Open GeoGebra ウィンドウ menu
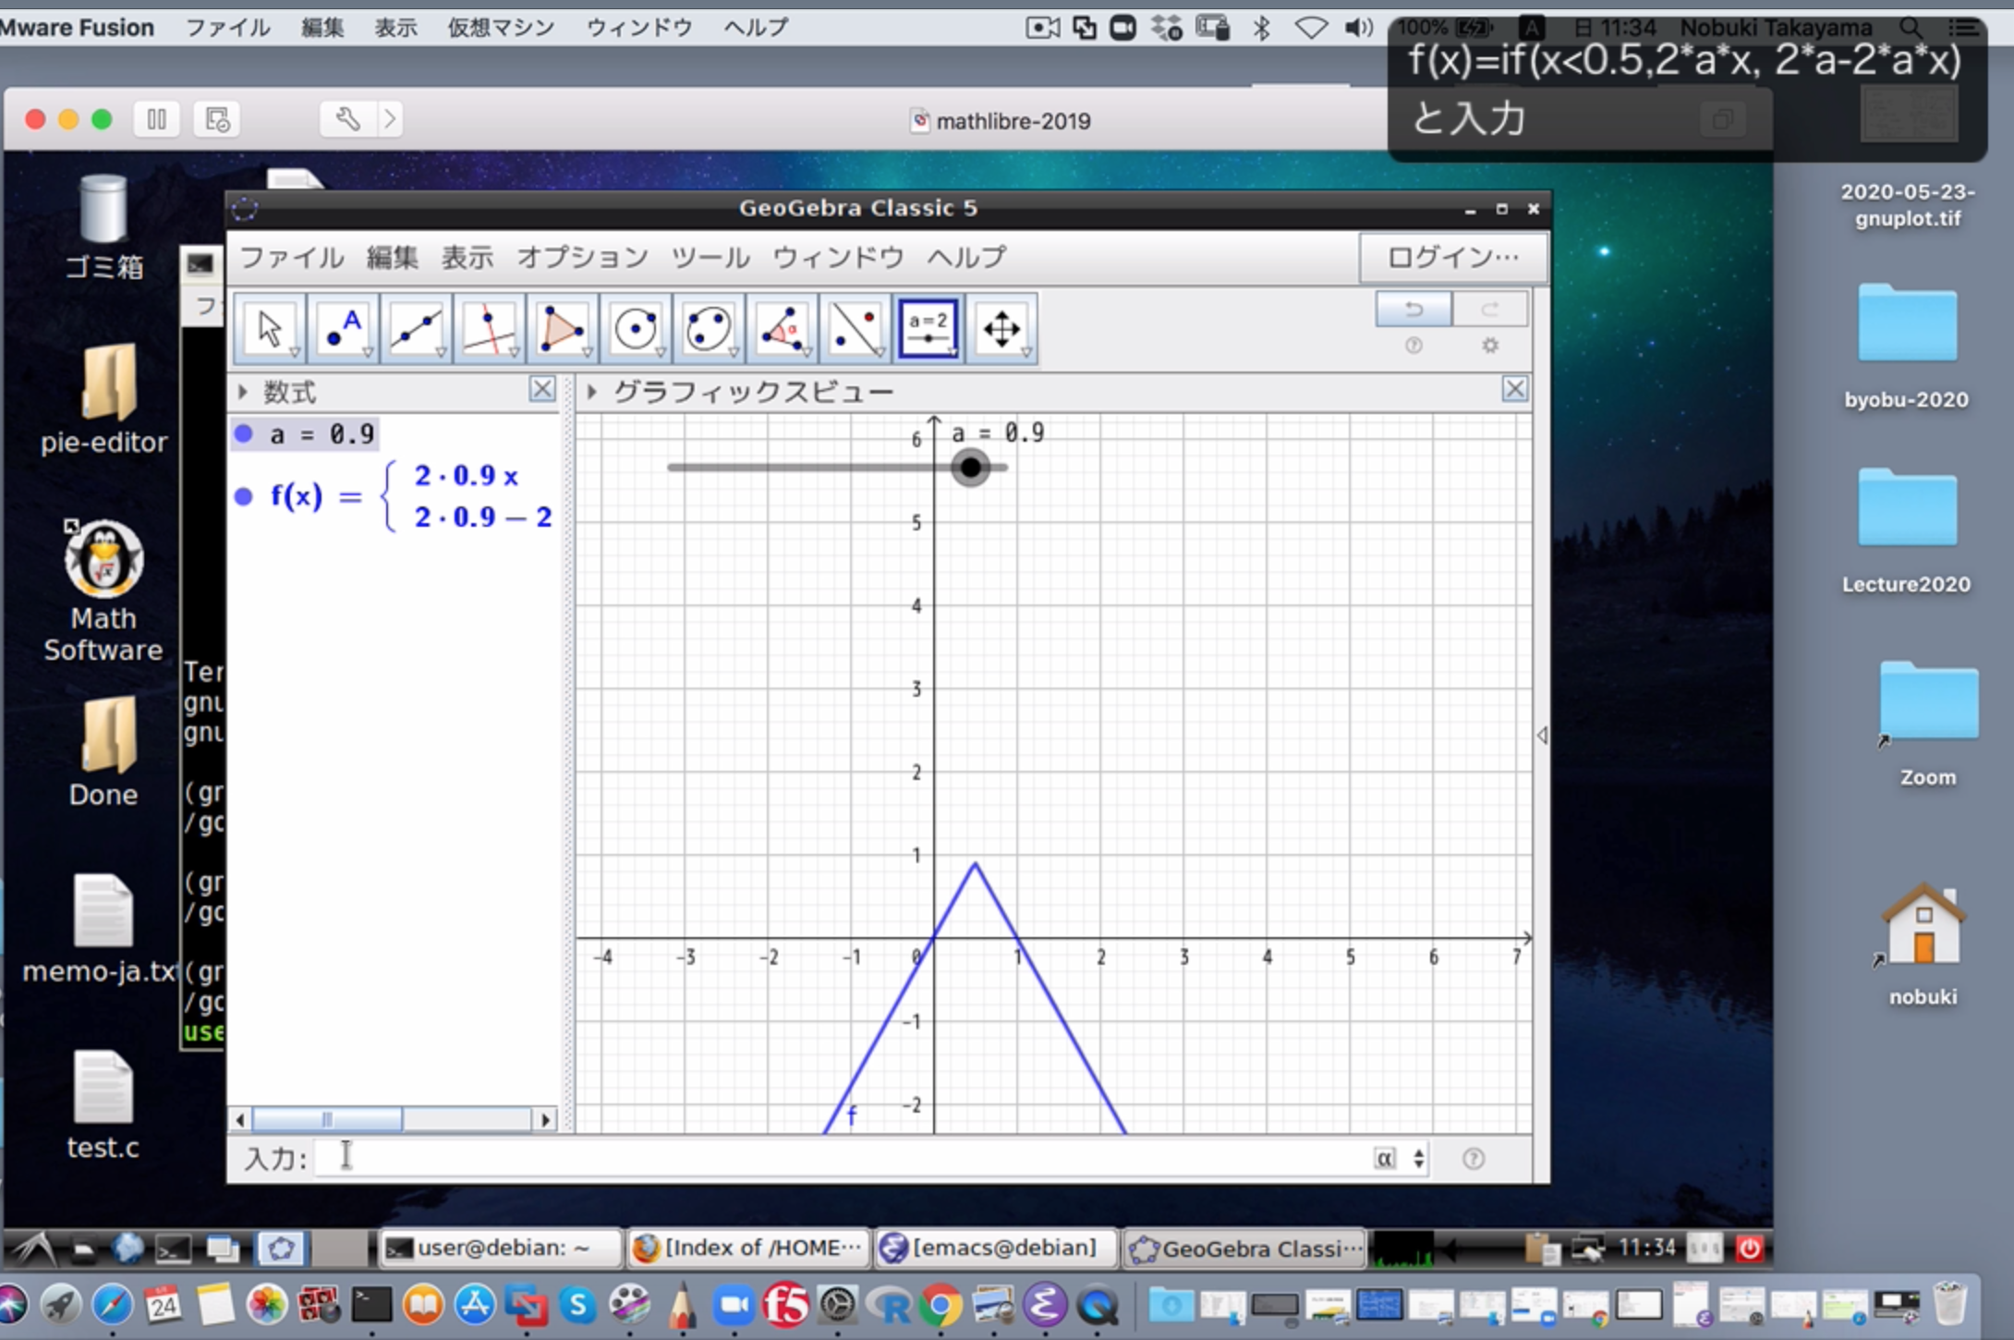Screen dimensions: 2014x1340 pos(838,257)
